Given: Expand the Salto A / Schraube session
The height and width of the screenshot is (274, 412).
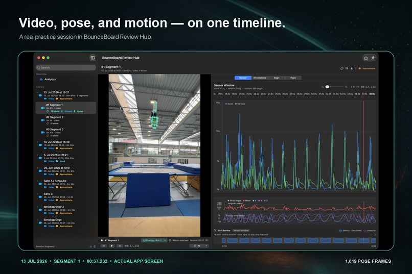Looking at the screenshot, I should [x=37, y=181].
